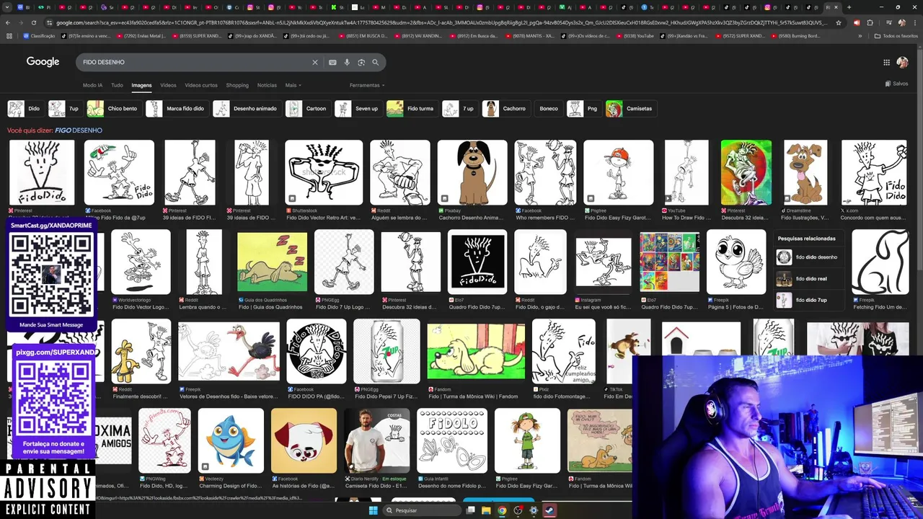Expand the Ferramentas tools dropdown
Image resolution: width=923 pixels, height=519 pixels.
click(367, 85)
